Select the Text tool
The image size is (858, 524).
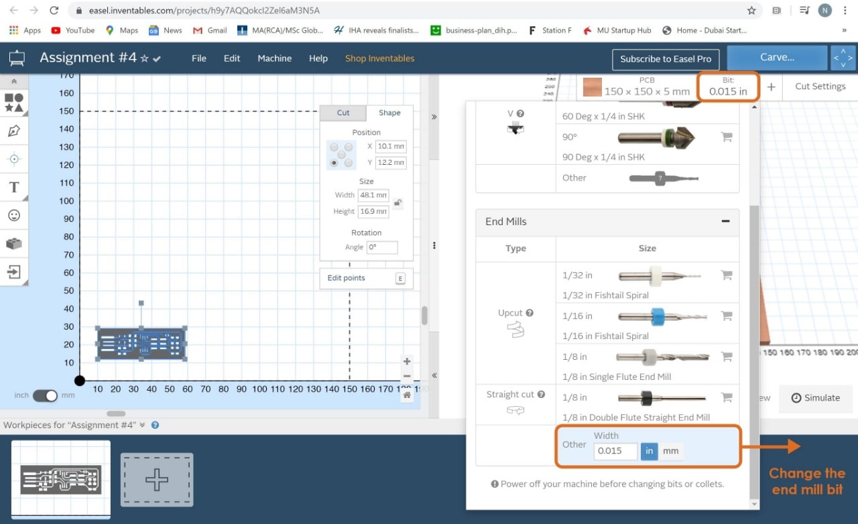pyautogui.click(x=14, y=188)
